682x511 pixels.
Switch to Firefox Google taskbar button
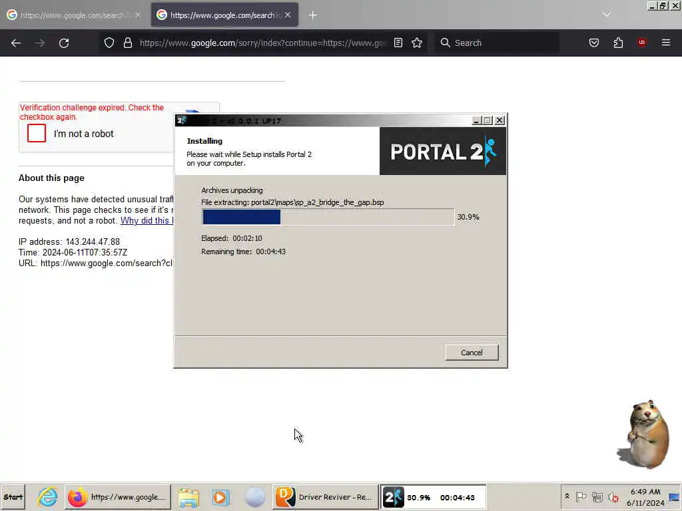[x=118, y=497]
